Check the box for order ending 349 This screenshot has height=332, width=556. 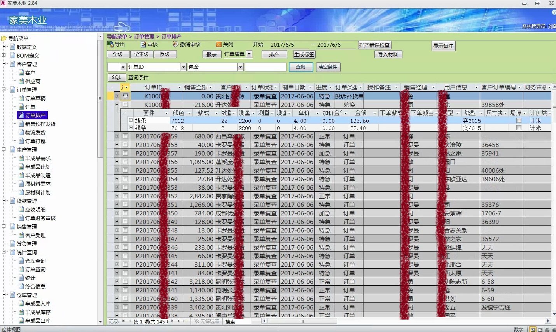[x=125, y=222]
